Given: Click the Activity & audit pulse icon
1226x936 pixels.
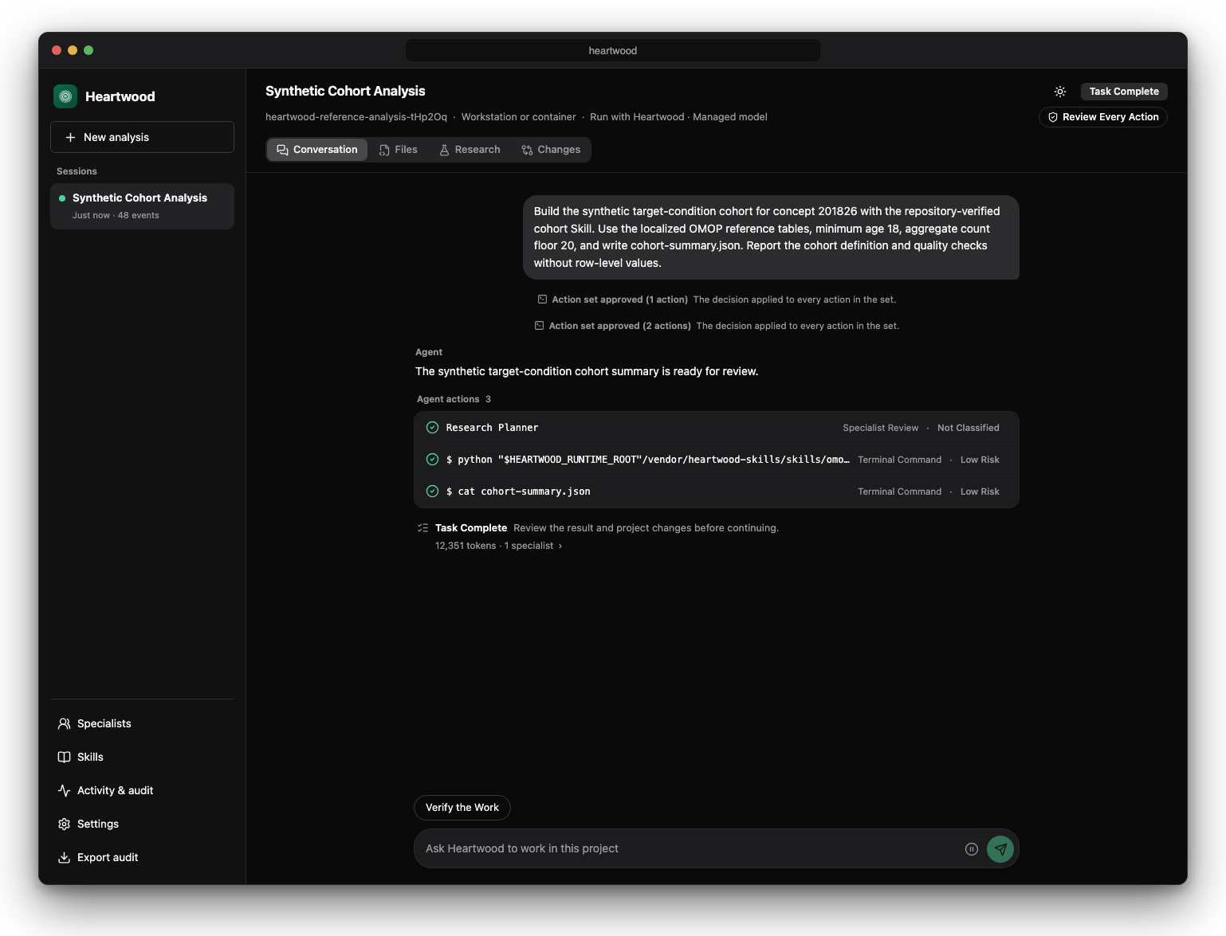Looking at the screenshot, I should click(x=65, y=790).
